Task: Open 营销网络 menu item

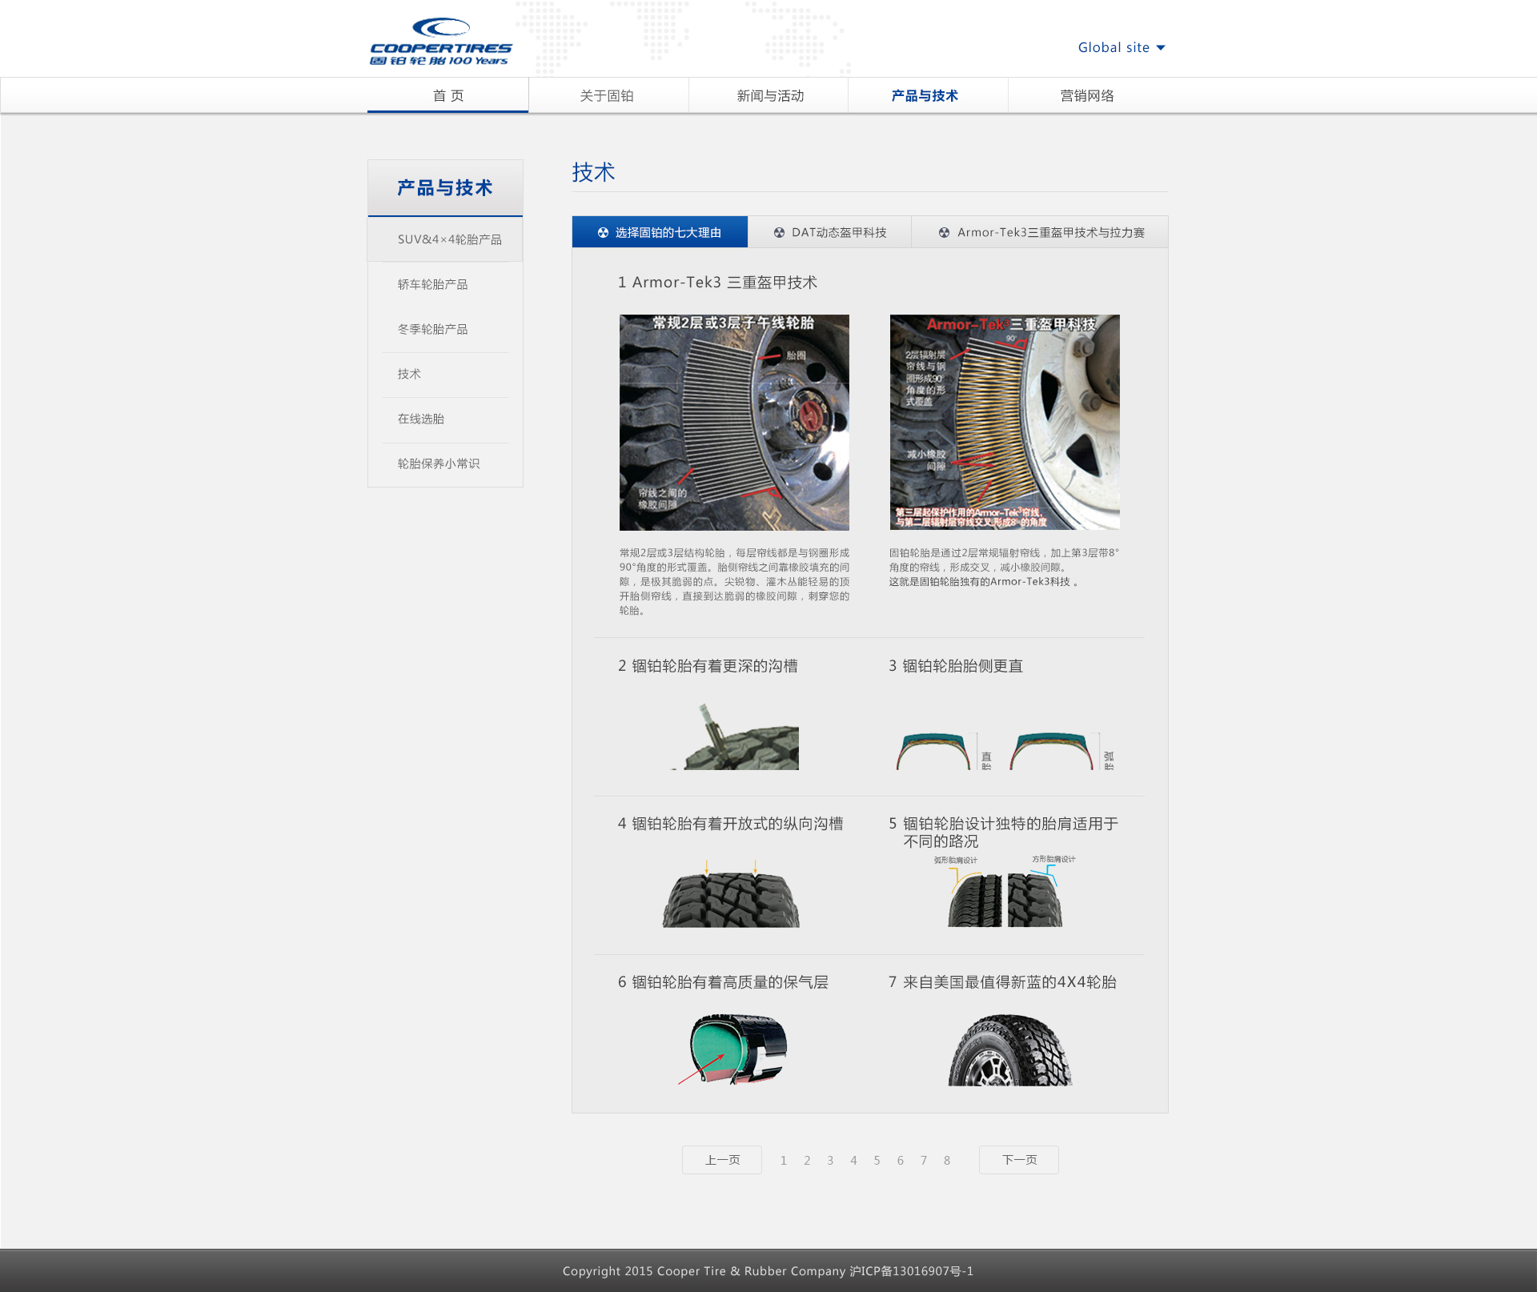Action: point(1087,95)
